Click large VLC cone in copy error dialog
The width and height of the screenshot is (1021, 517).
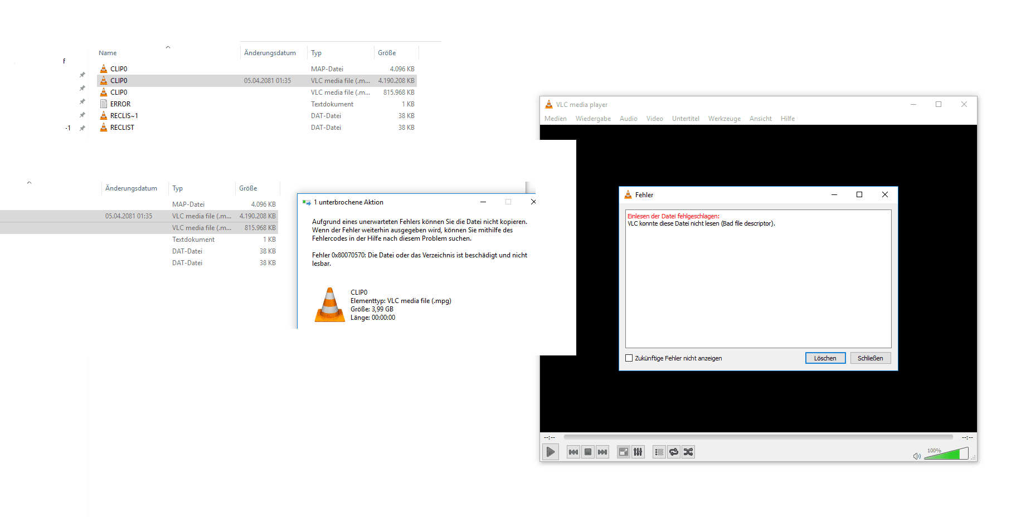point(330,305)
